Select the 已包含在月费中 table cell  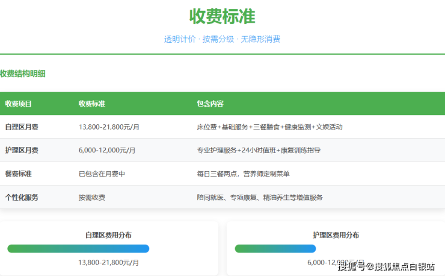[x=102, y=174]
